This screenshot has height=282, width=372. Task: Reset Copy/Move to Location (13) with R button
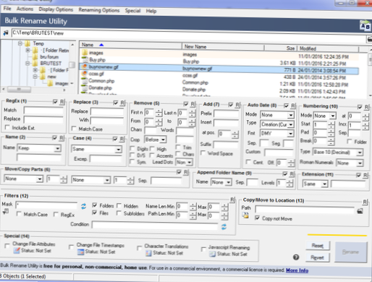point(365,202)
